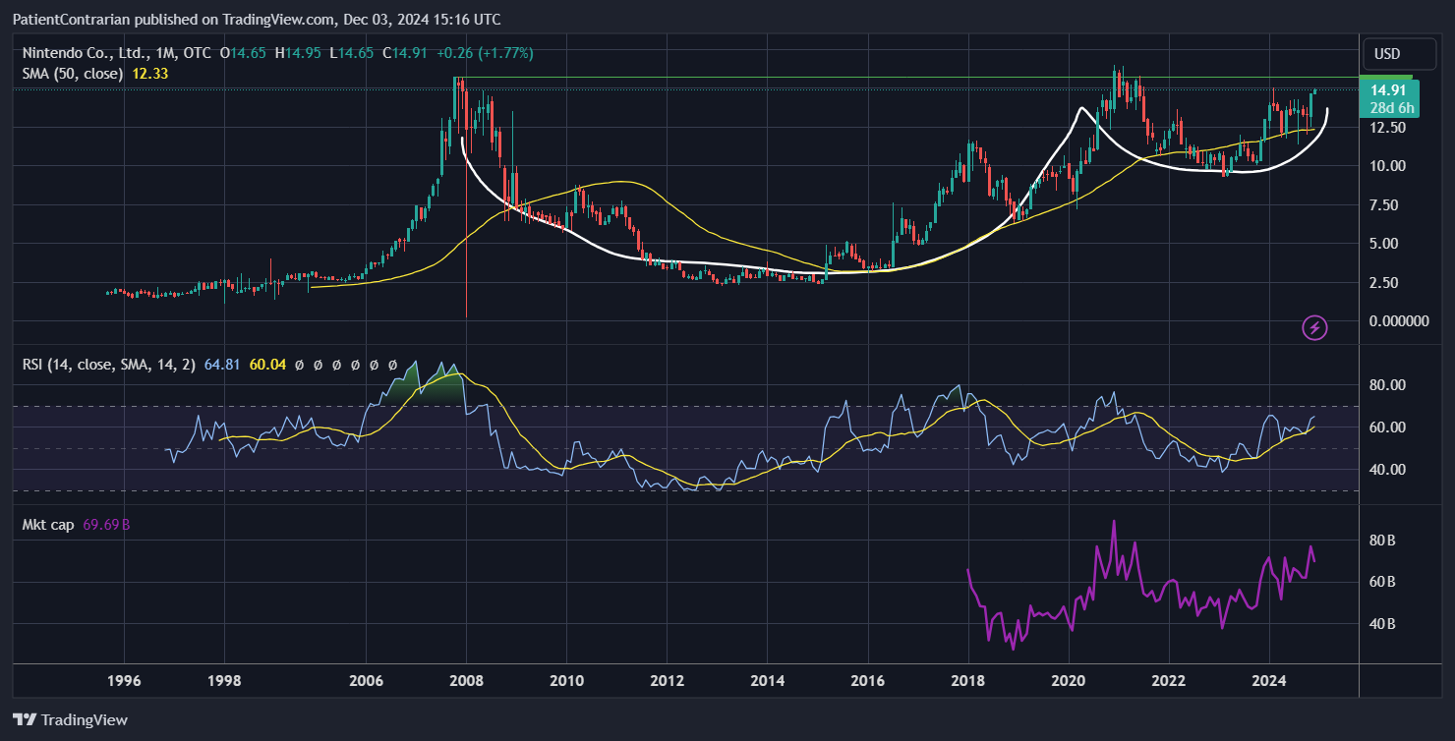1455x741 pixels.
Task: Click the change value +0.26 (+1.77%)
Action: pyautogui.click(x=485, y=53)
